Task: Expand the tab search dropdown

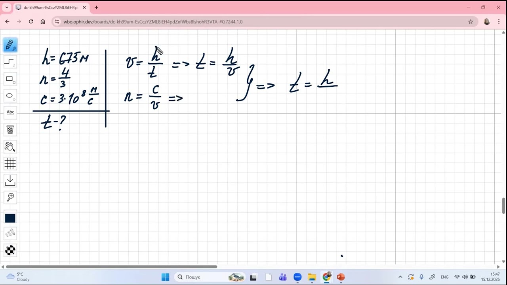Action: [6, 8]
